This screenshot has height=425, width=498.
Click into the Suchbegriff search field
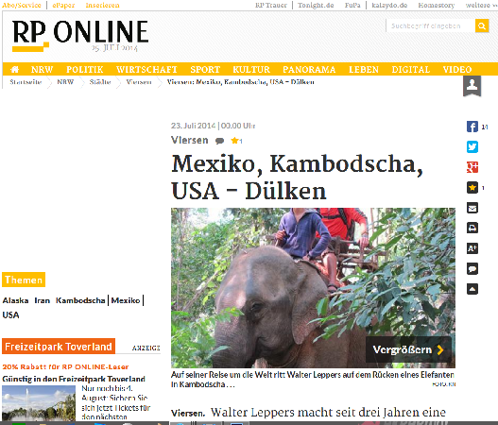pos(430,25)
